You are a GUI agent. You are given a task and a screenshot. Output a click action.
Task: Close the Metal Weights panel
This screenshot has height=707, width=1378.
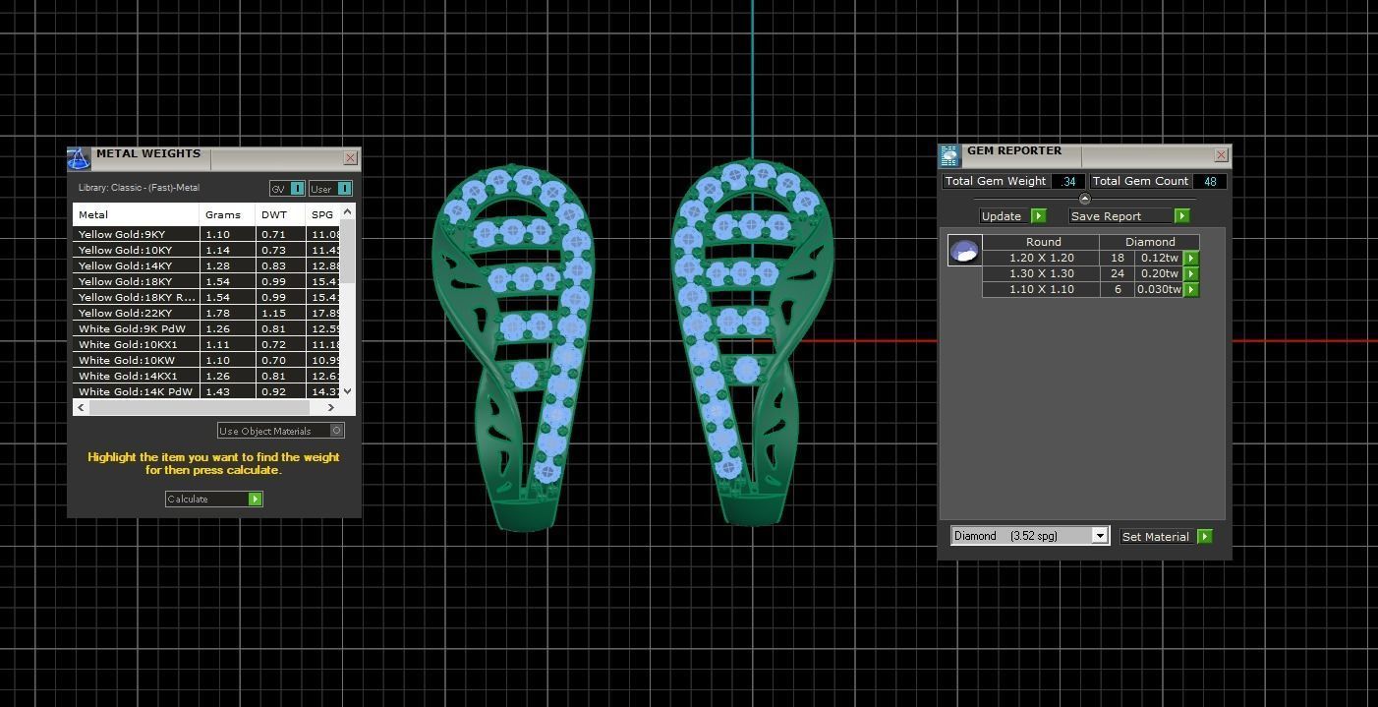click(350, 157)
